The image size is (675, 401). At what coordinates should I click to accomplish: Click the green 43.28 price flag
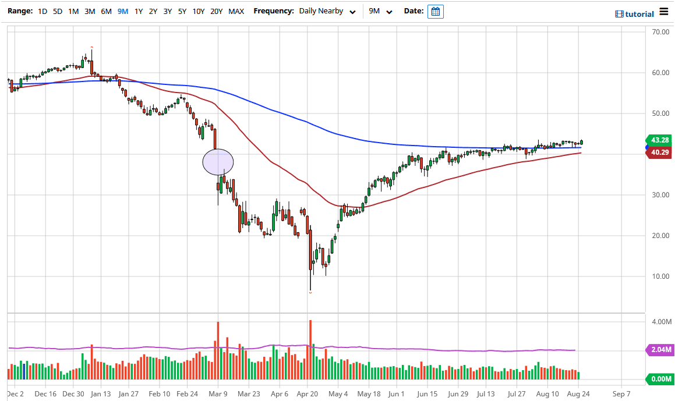[658, 140]
